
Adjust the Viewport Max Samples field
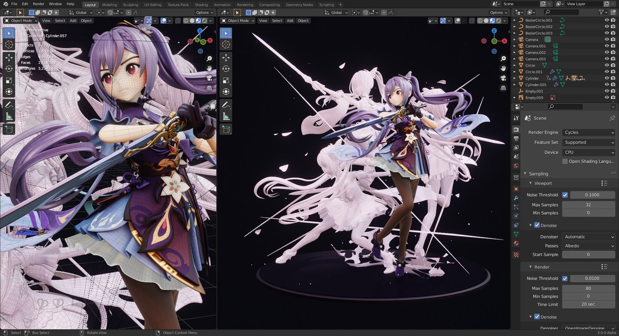[x=589, y=205]
